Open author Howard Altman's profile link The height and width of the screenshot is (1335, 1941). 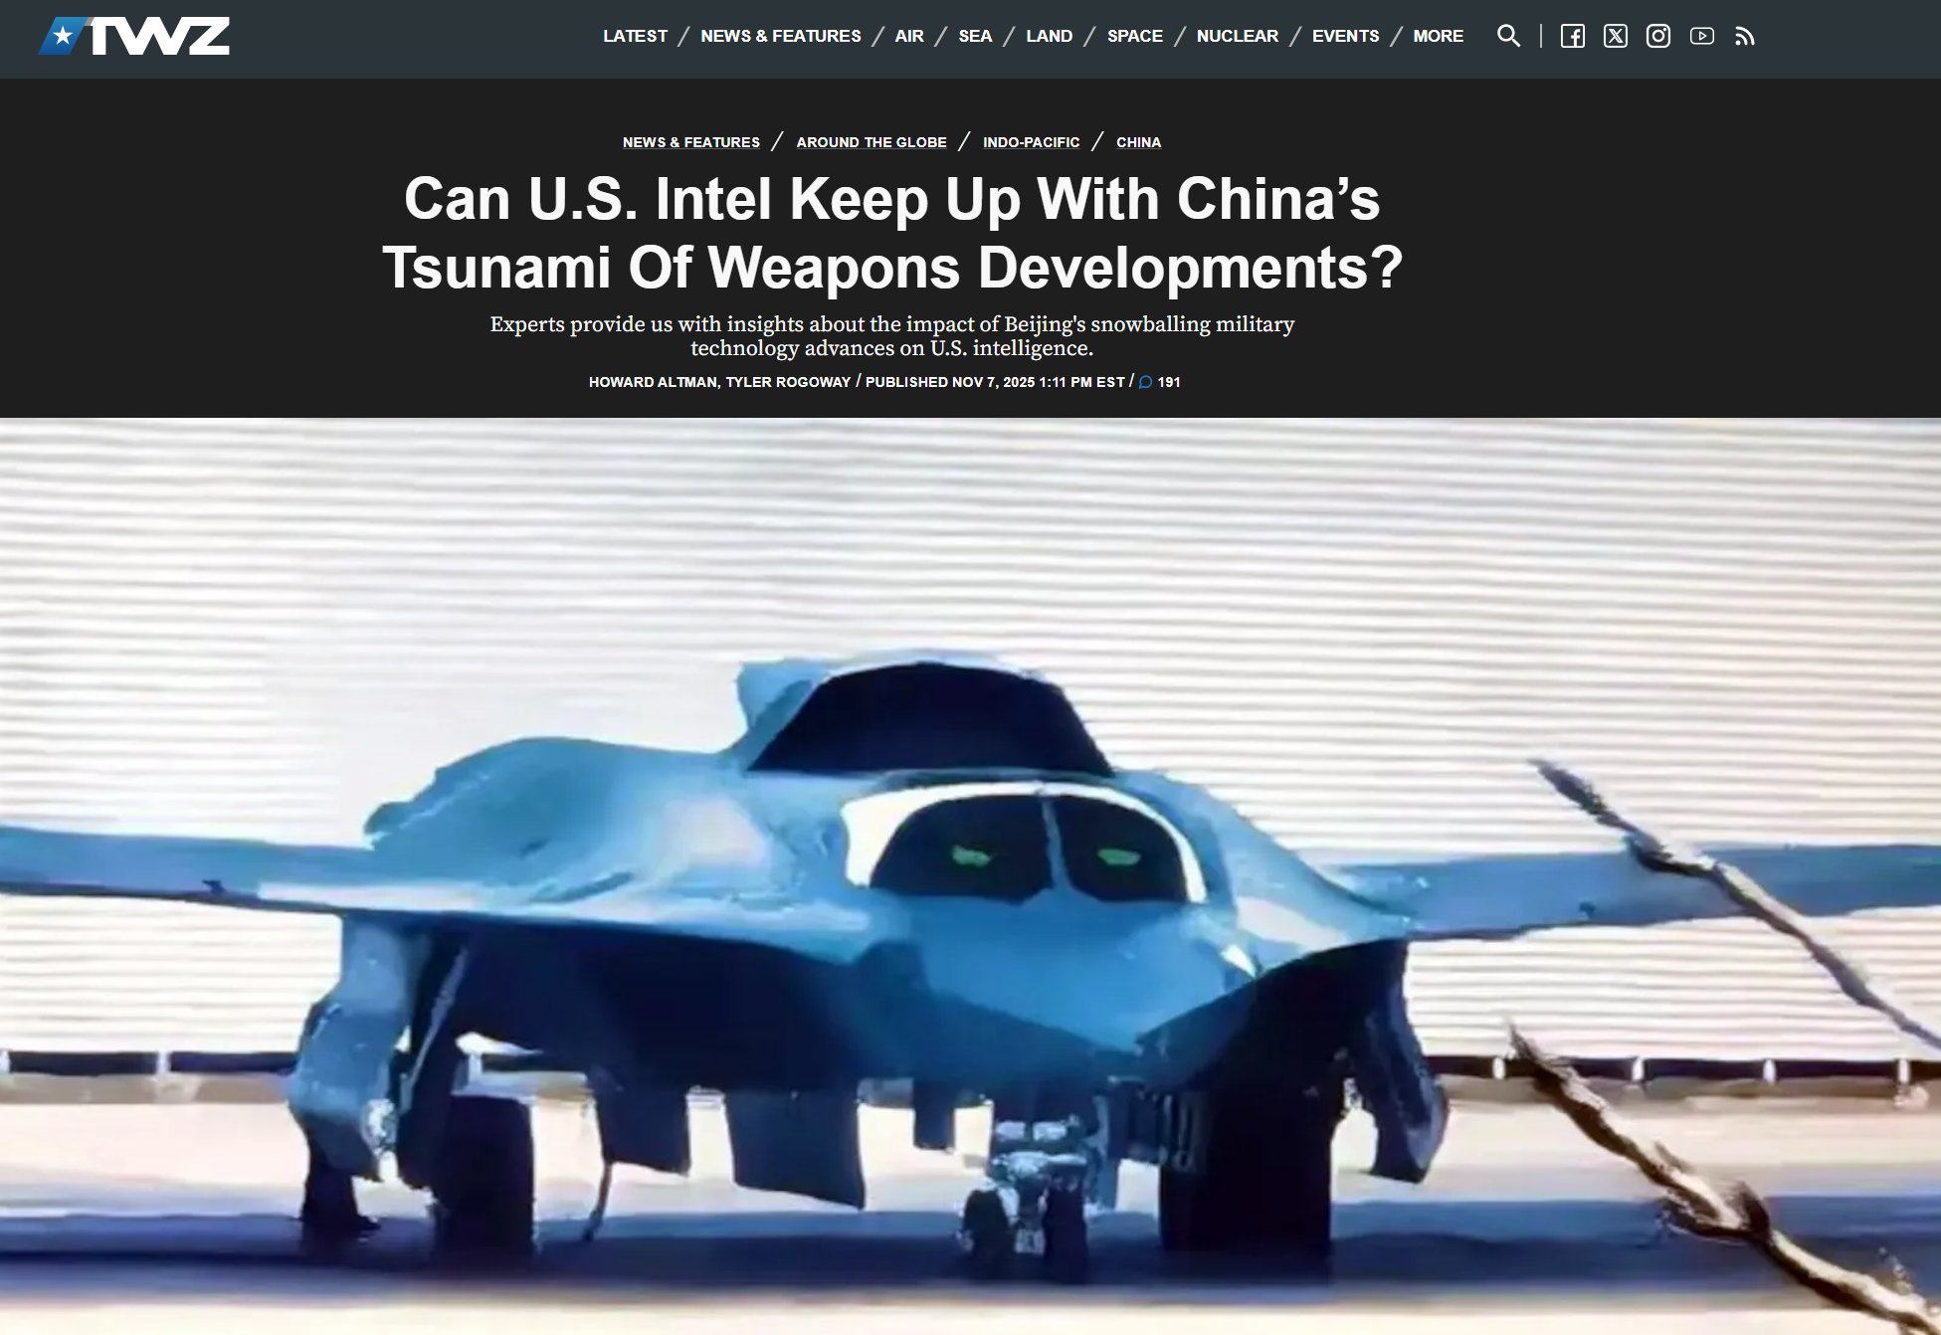coord(652,382)
